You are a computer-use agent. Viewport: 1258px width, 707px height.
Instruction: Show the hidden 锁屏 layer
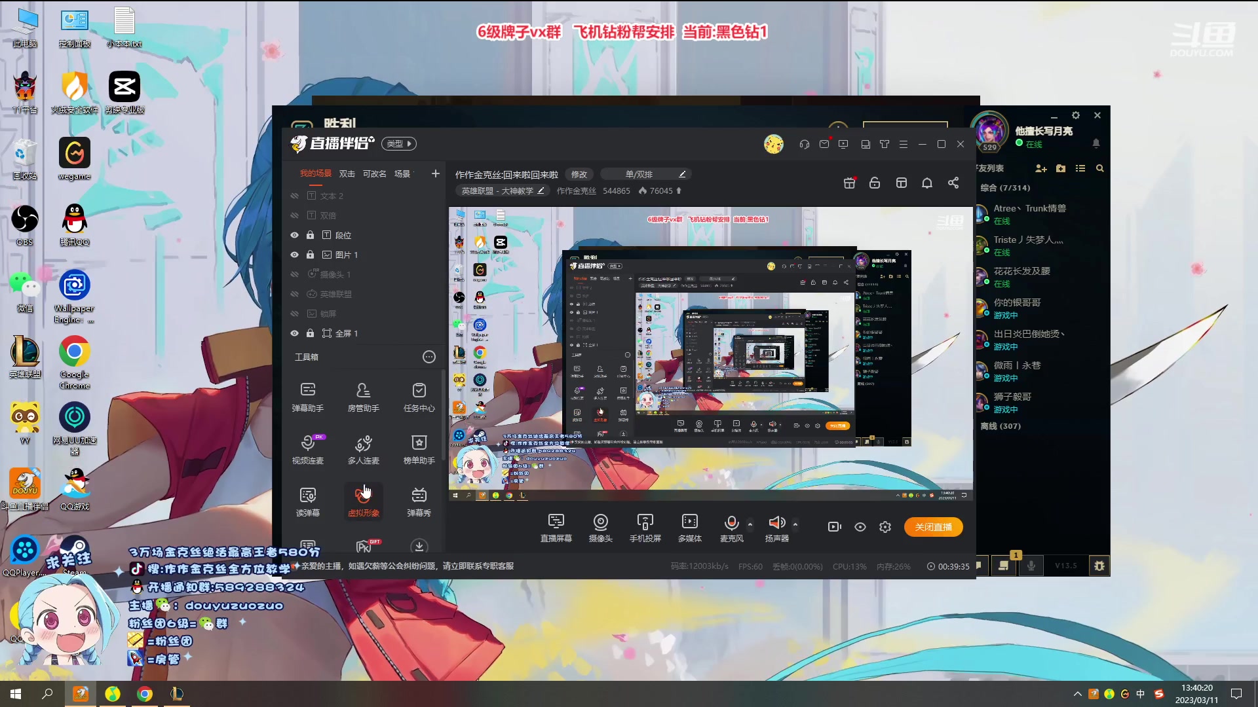click(x=294, y=314)
